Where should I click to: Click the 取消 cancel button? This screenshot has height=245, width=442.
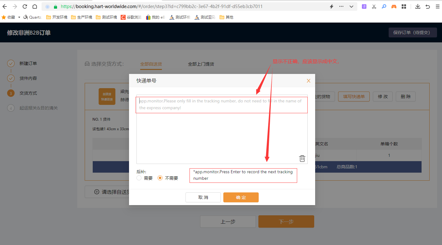(x=203, y=197)
